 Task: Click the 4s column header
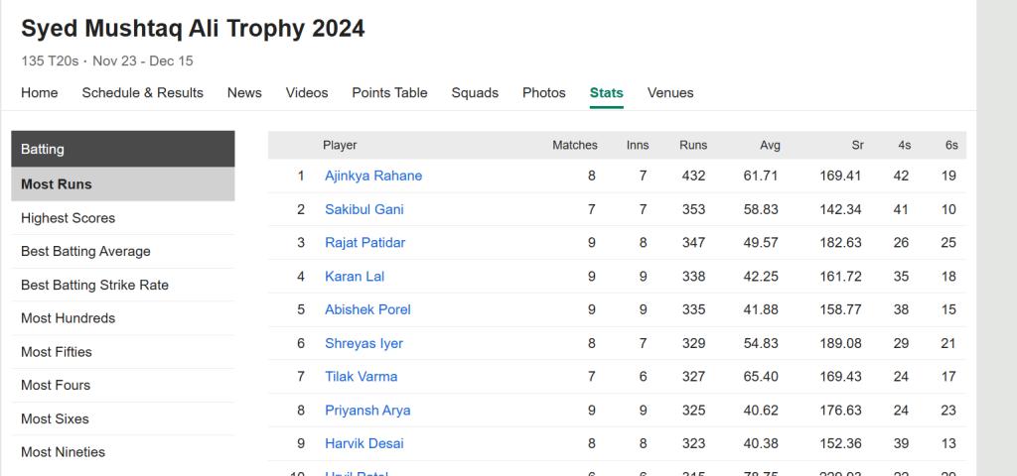[x=904, y=145]
